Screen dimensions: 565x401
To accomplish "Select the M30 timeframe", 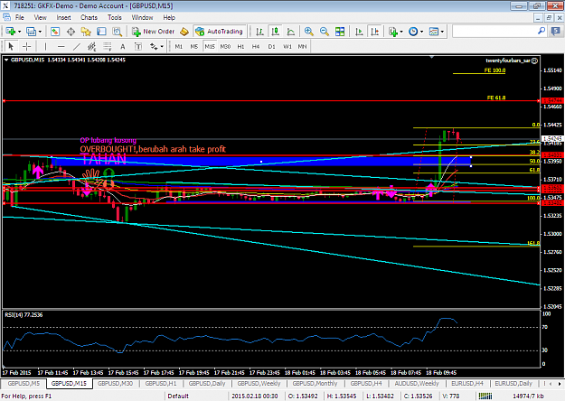I will coord(225,46).
